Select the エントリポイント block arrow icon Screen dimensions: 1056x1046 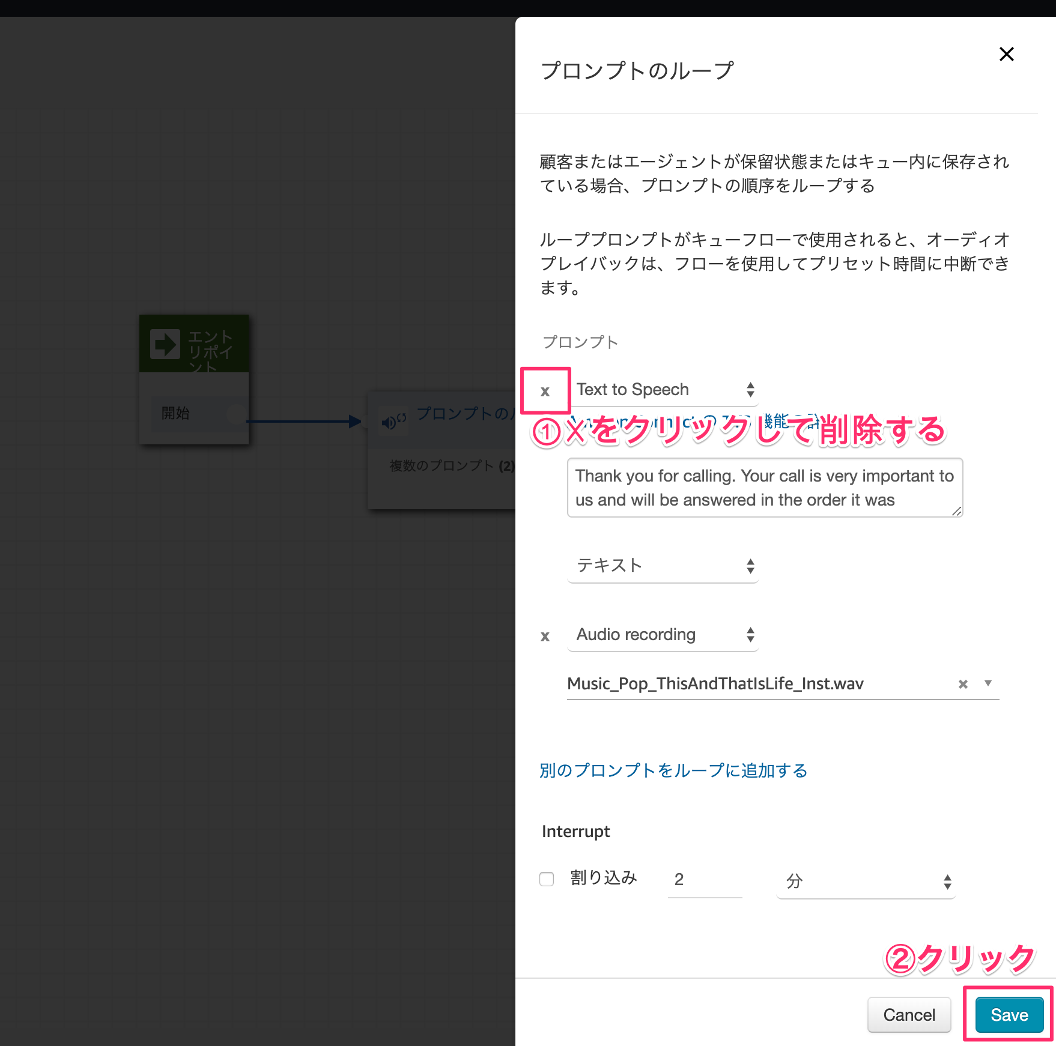(165, 344)
